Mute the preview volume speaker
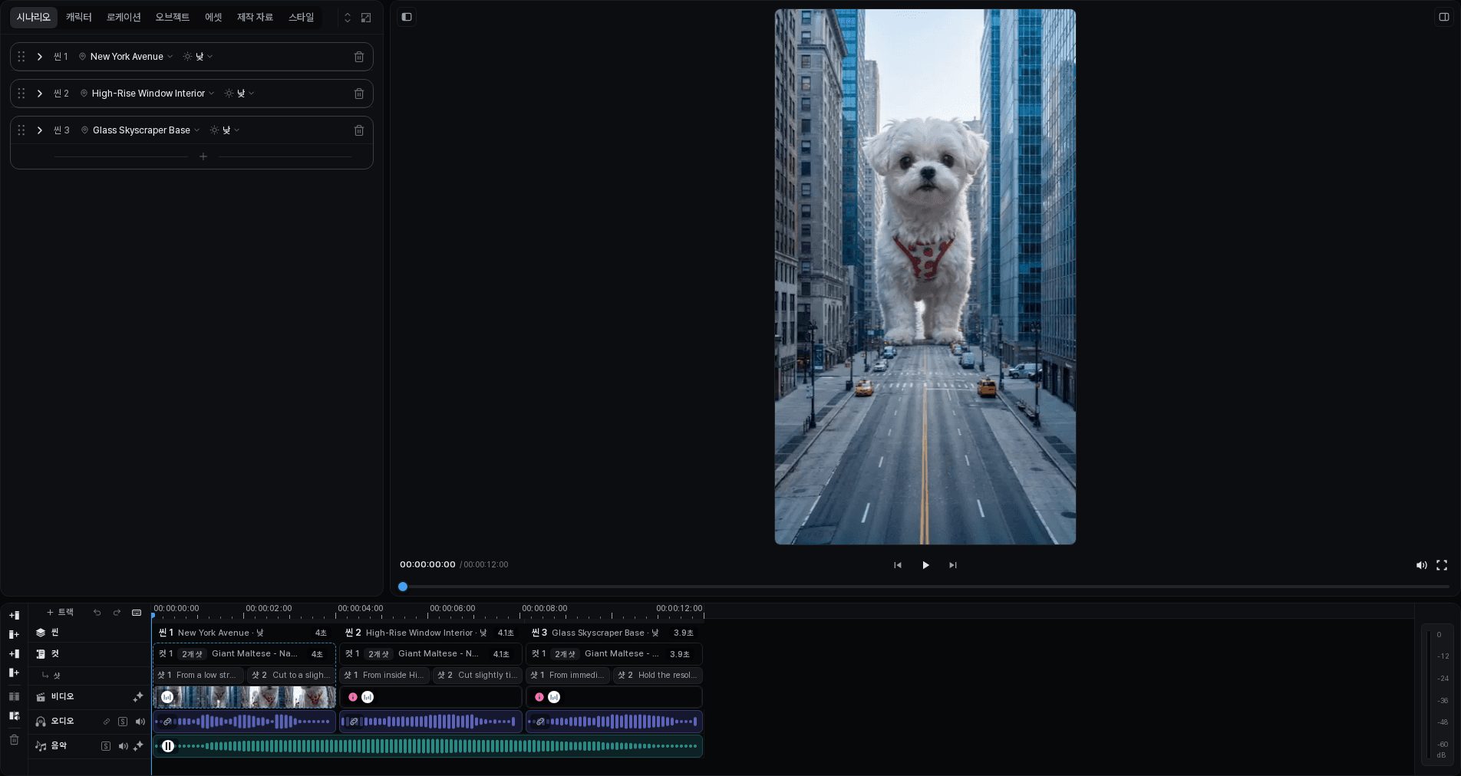1461x776 pixels. click(1421, 565)
